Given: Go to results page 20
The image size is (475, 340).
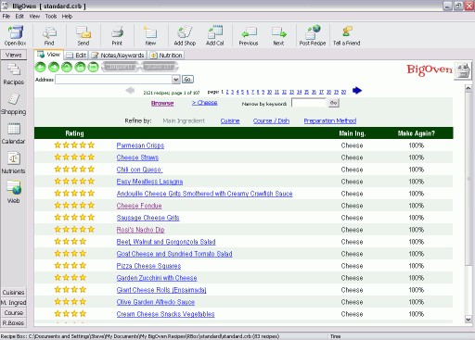Looking at the screenshot, I should [343, 92].
